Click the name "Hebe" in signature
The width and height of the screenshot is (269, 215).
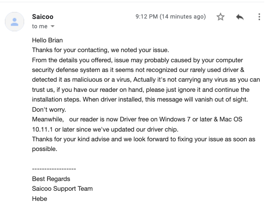pyautogui.click(x=40, y=198)
